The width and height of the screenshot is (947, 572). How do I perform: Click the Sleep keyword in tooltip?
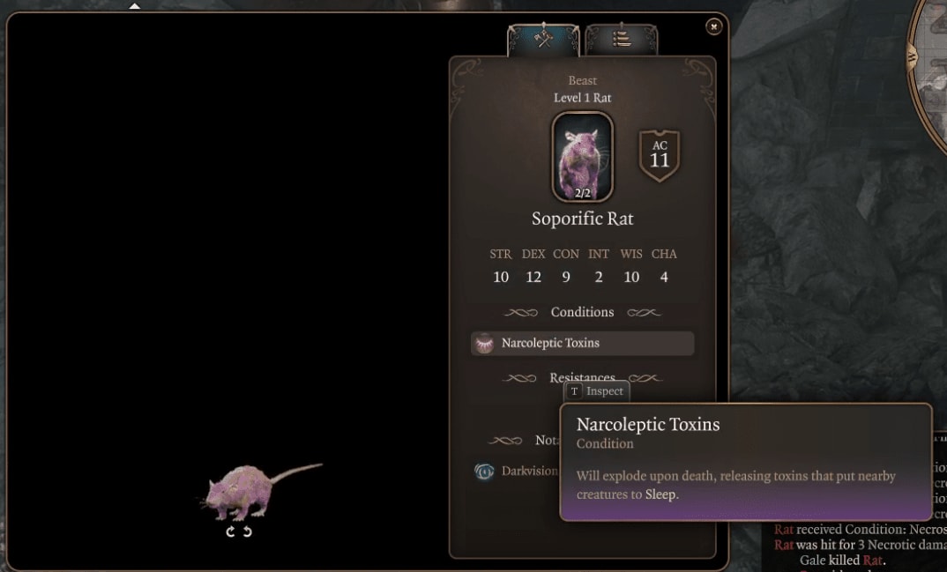click(660, 494)
